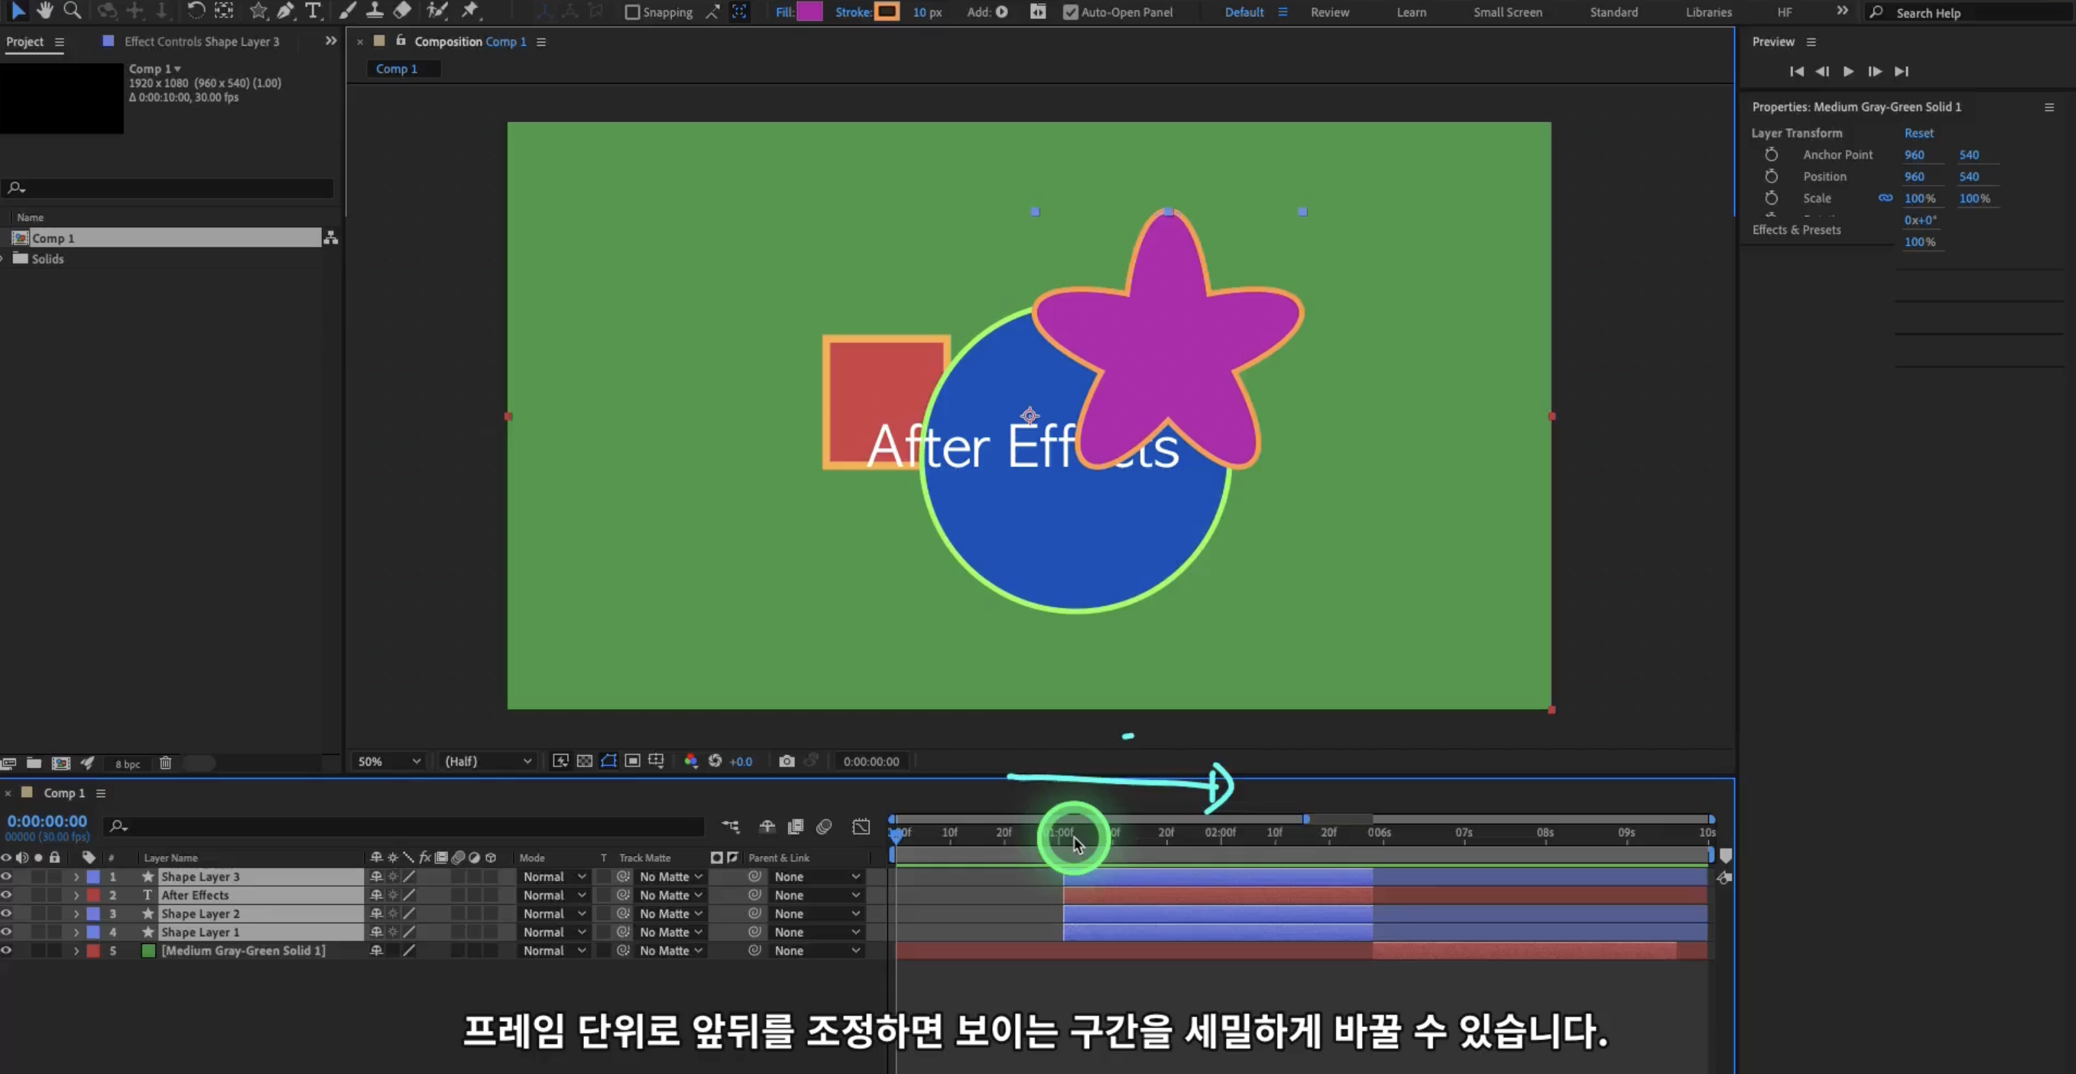Screen dimensions: 2076x1074
Task: Select the Brush tool
Action: (x=348, y=11)
